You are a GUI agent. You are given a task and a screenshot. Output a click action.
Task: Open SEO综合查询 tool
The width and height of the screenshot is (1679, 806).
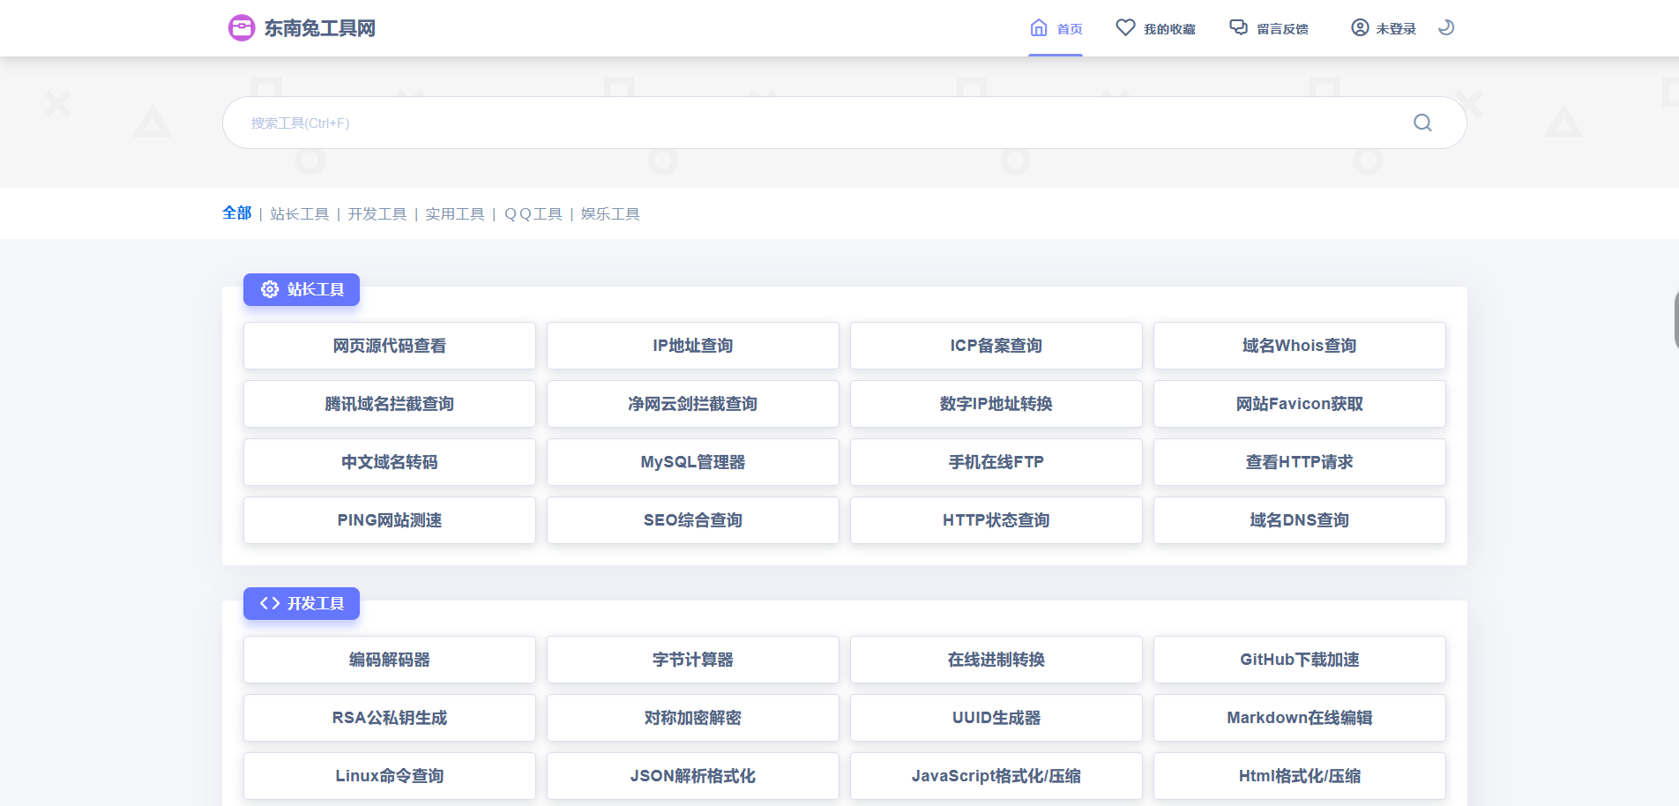[693, 520]
